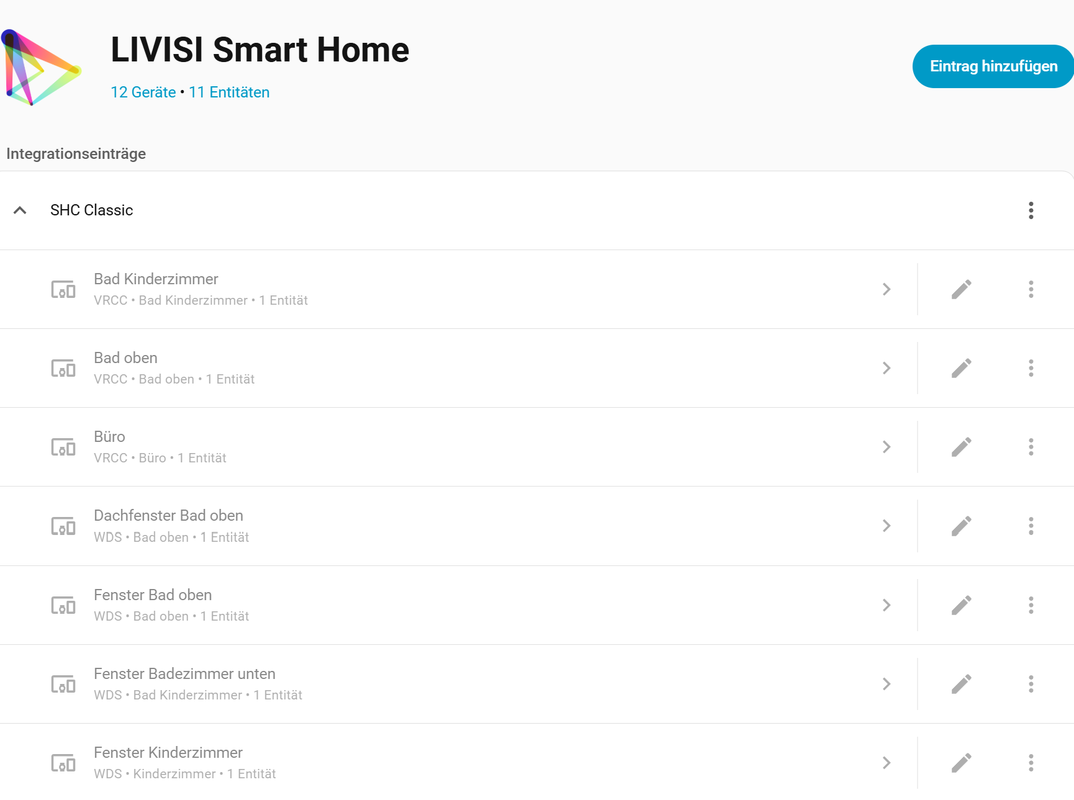Image resolution: width=1074 pixels, height=800 pixels.
Task: Expand Dachfenster Bad oben with chevron
Action: pos(887,526)
